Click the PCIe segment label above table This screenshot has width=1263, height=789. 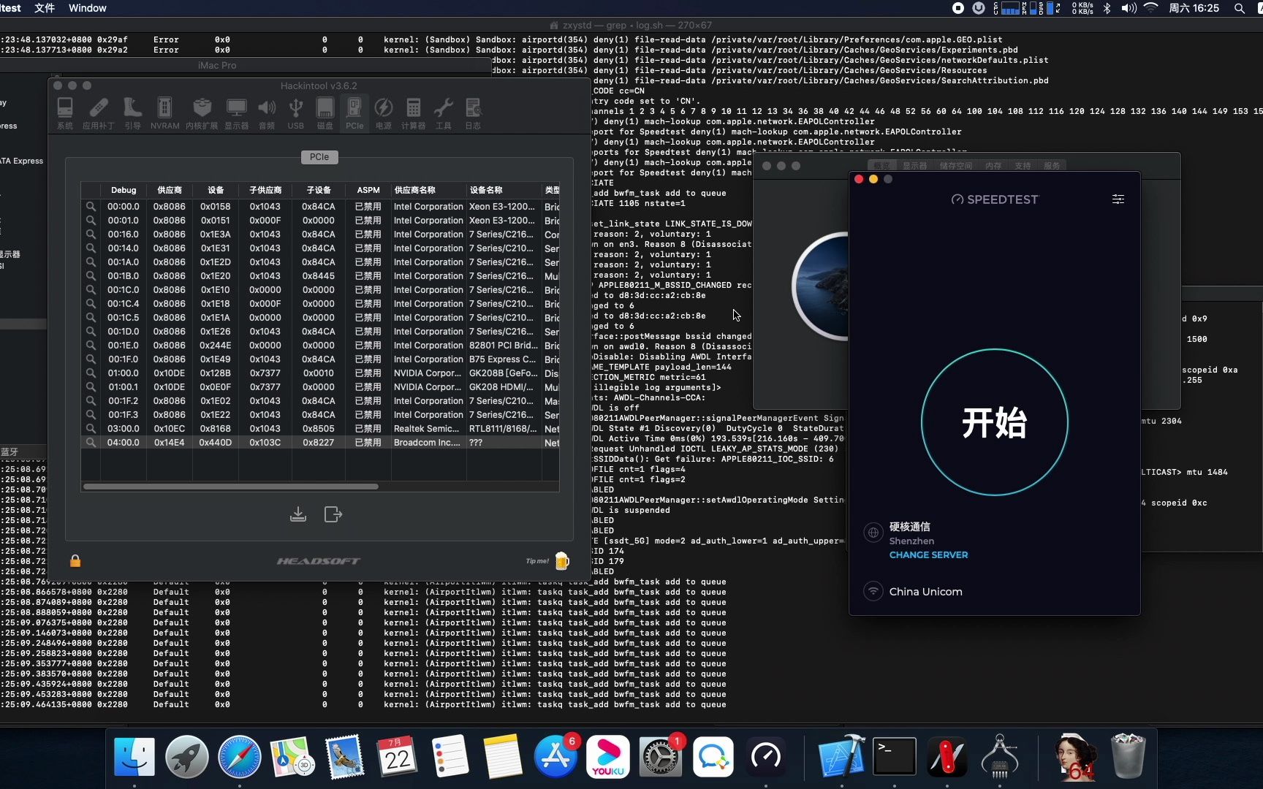[x=319, y=157]
